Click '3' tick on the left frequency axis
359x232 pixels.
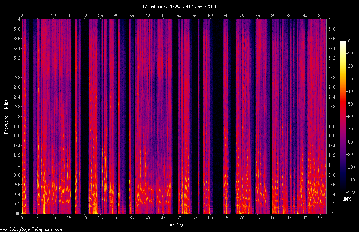19,68
